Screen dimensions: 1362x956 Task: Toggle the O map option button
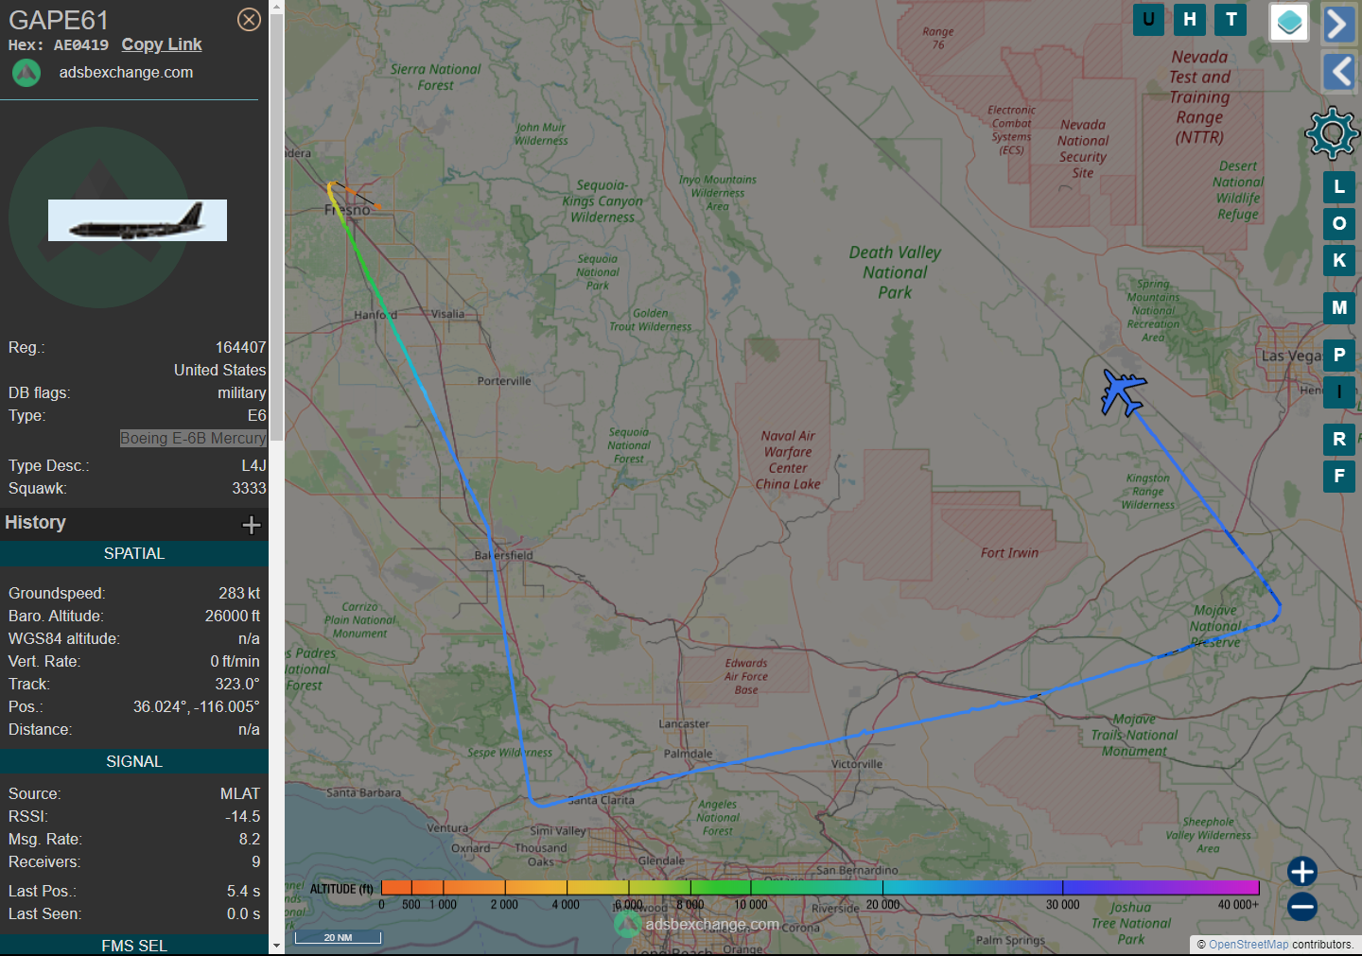[x=1339, y=223]
